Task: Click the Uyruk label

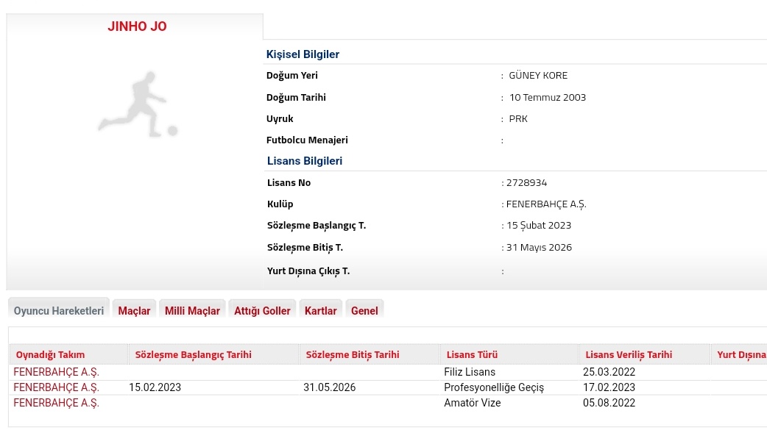Action: [x=280, y=118]
